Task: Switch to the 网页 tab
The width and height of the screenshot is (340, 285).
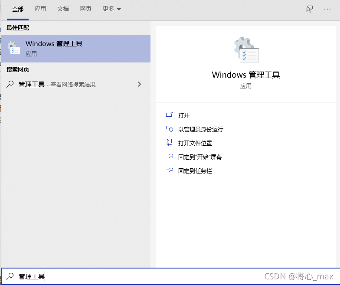Action: point(86,9)
